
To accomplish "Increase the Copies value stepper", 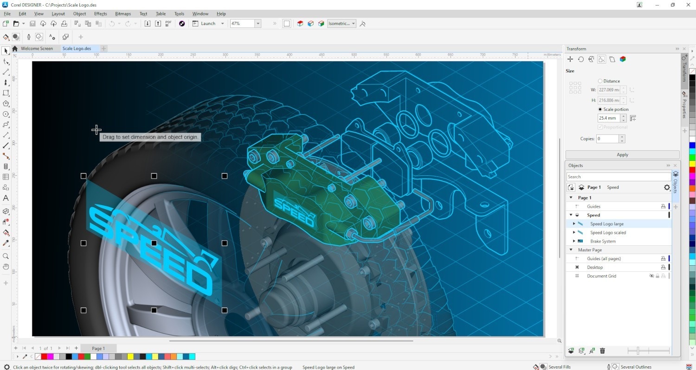I will coord(622,137).
